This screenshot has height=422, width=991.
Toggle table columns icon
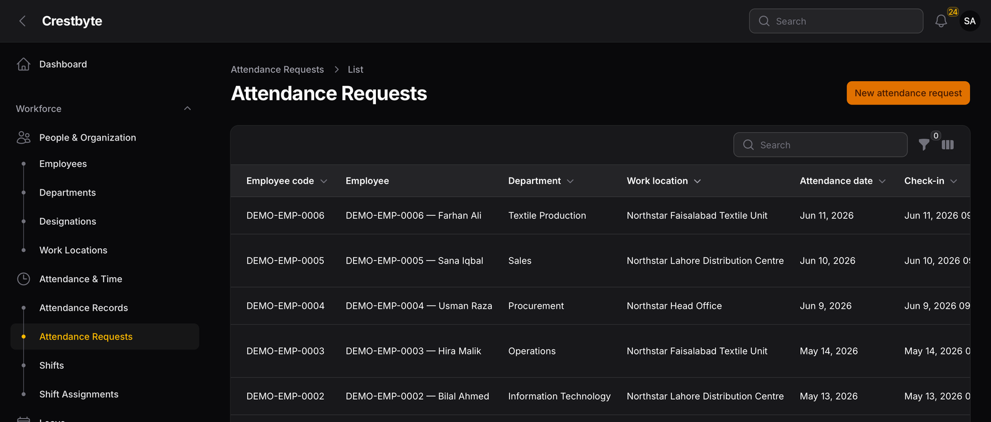pos(948,145)
